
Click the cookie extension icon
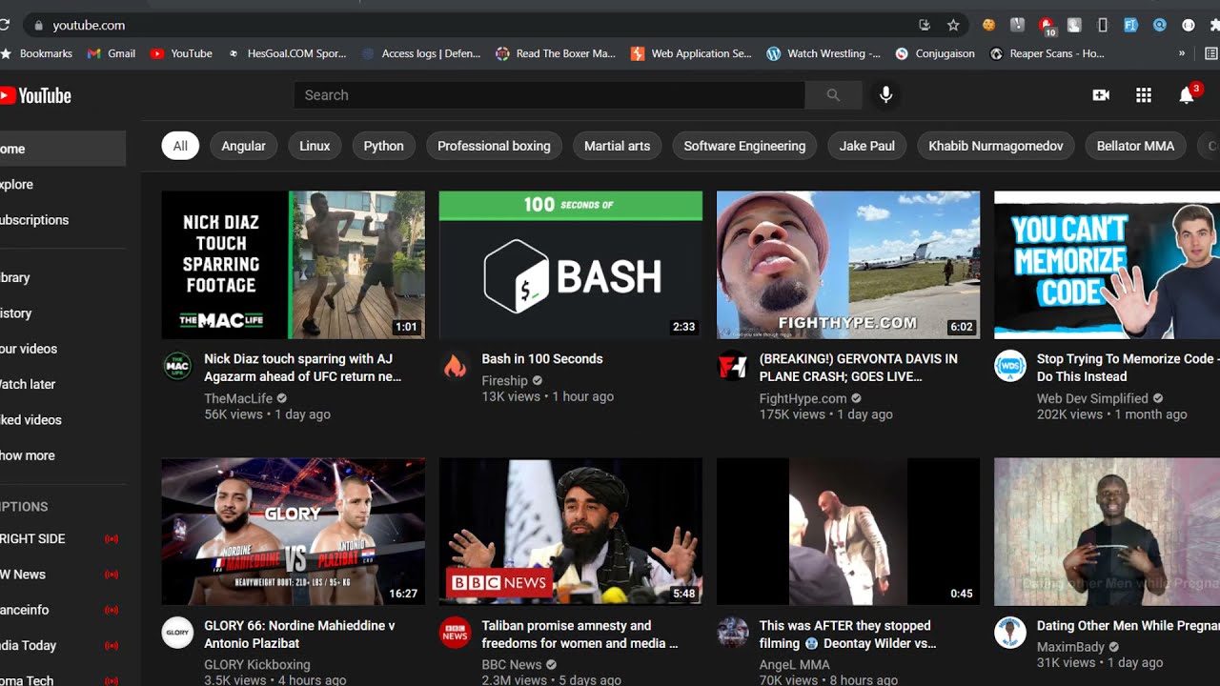point(989,25)
